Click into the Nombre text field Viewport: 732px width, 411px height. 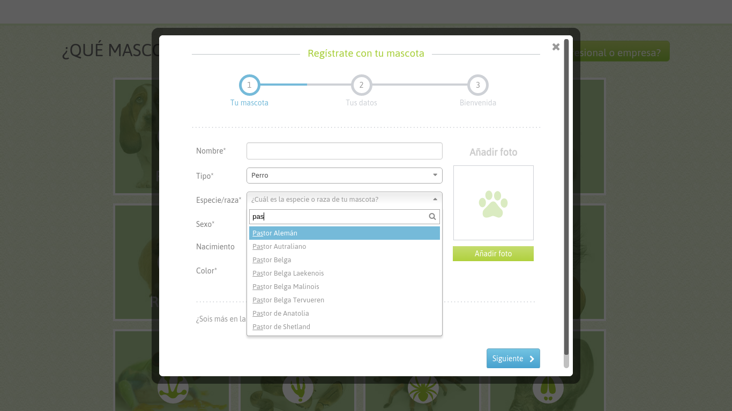[x=344, y=151]
